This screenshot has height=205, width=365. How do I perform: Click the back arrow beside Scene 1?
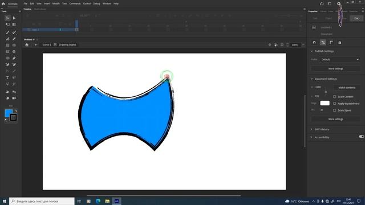click(x=36, y=44)
